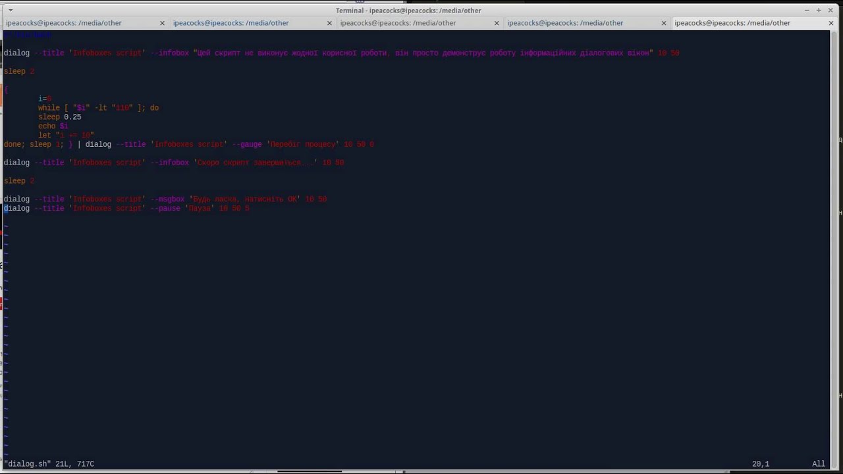Close the fourth terminal tab
This screenshot has width=843, height=474.
(664, 23)
